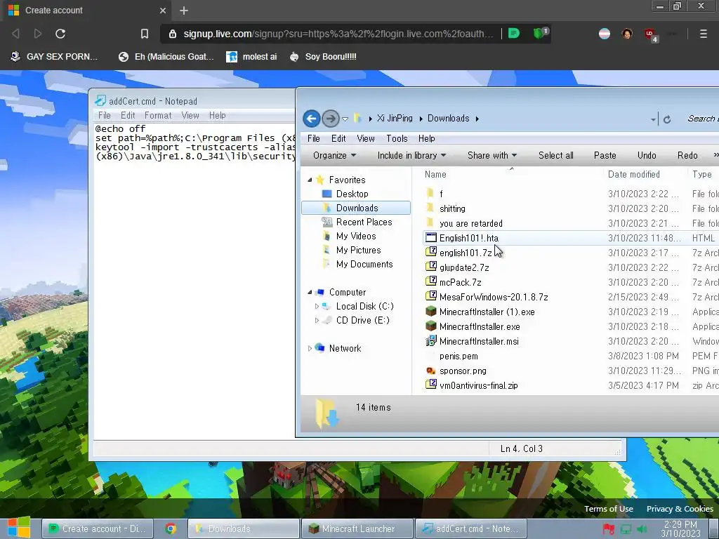The height and width of the screenshot is (539, 719).
Task: Open the Explorer Edit menu
Action: (x=338, y=138)
